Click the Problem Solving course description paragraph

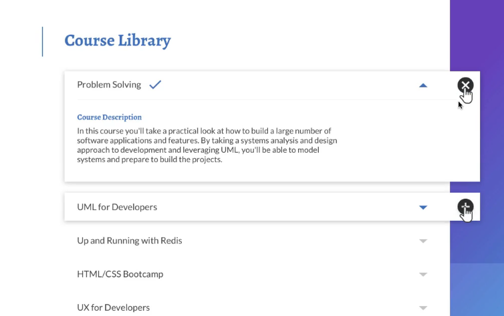(x=207, y=145)
